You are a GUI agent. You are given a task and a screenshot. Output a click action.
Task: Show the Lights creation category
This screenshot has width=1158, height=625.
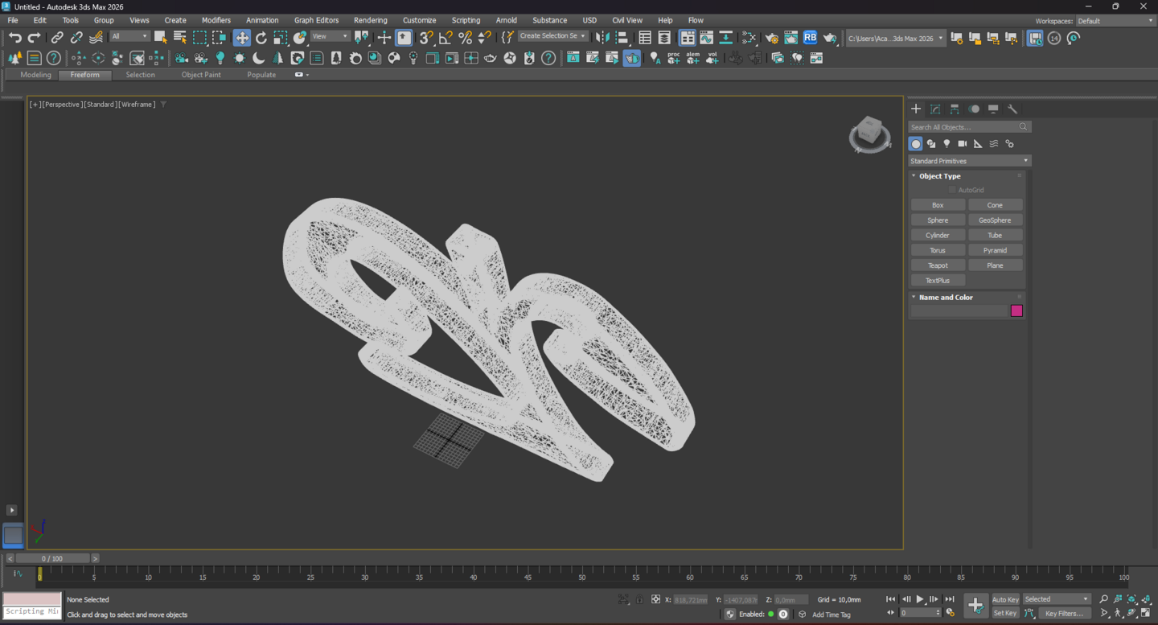click(x=947, y=144)
